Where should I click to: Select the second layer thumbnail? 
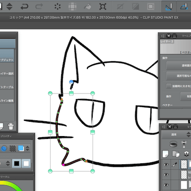click(184, 175)
